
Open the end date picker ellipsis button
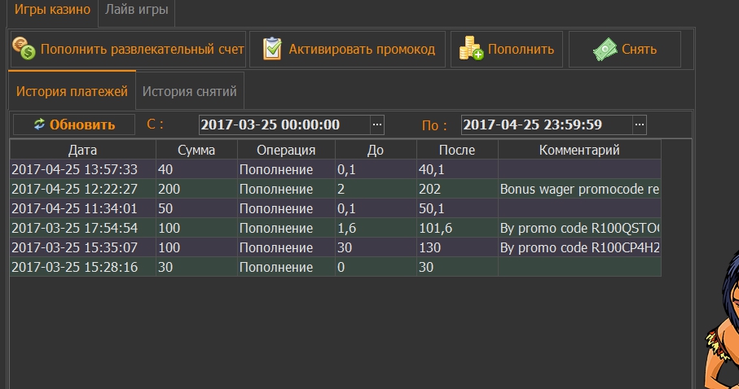coord(640,125)
